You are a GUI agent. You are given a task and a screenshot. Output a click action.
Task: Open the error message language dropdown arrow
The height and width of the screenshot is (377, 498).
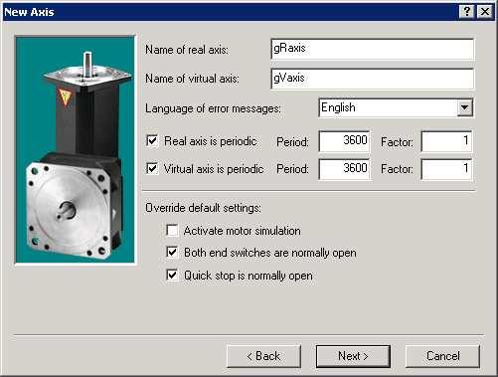464,107
